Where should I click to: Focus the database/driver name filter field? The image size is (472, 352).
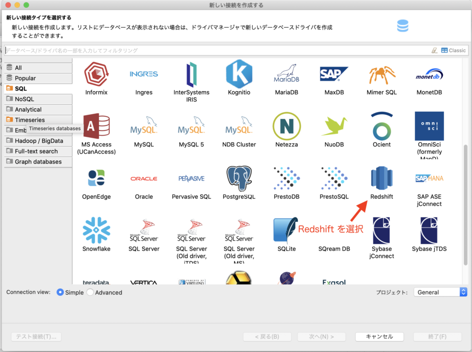tap(217, 50)
